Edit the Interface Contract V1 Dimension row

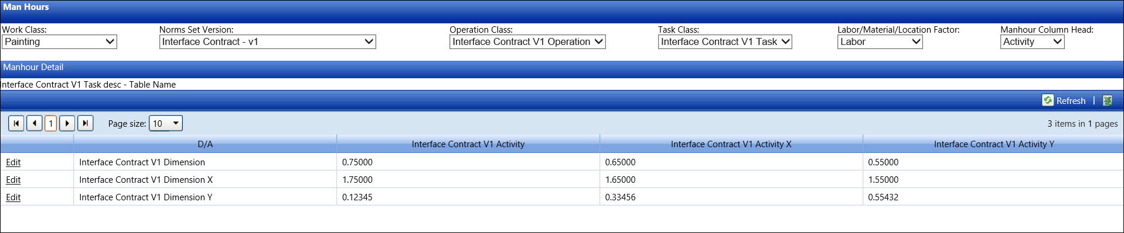pos(13,162)
